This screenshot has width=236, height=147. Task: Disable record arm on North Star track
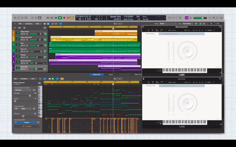tap(27, 69)
